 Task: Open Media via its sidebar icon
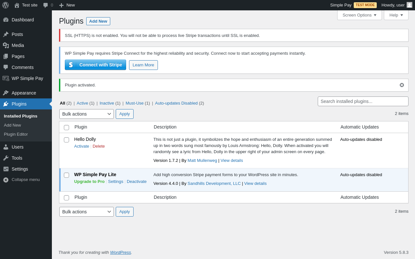(x=6, y=45)
